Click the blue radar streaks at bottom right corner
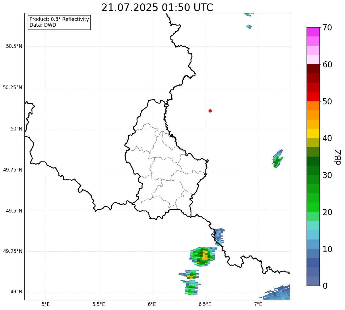345x310 pixels. click(x=276, y=293)
